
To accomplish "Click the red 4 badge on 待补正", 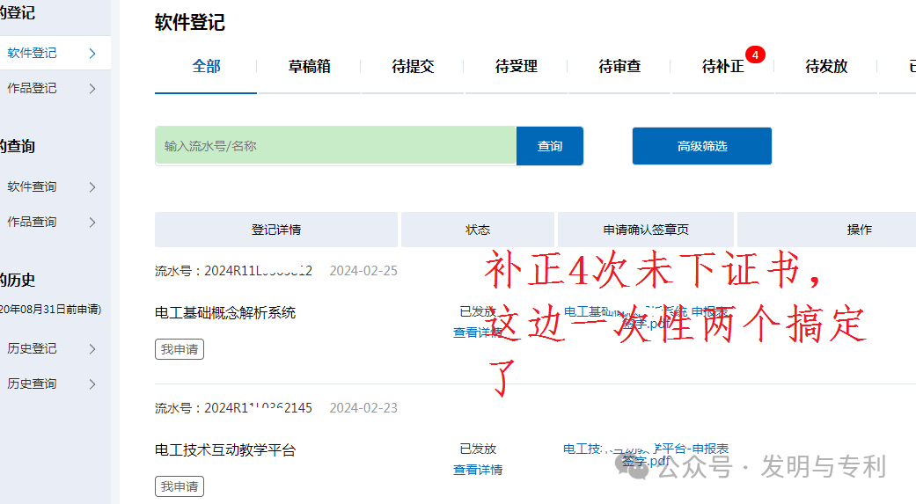I will [755, 55].
